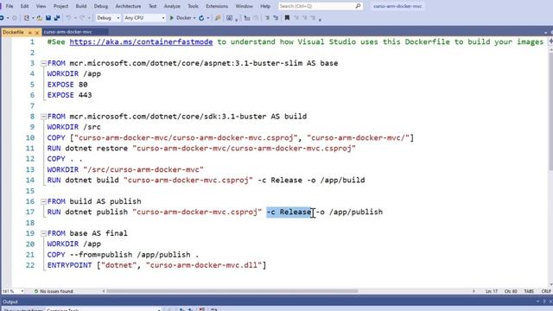Click the Navigate Forward icon

[x=15, y=18]
